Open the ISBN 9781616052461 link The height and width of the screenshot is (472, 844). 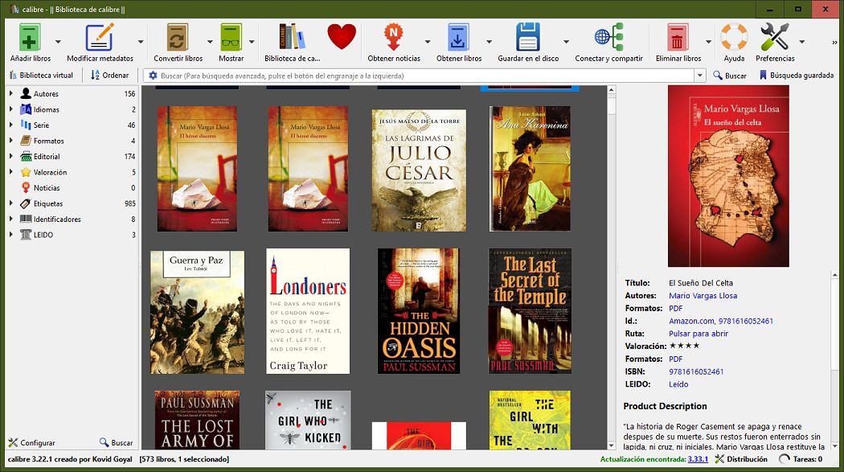(696, 371)
